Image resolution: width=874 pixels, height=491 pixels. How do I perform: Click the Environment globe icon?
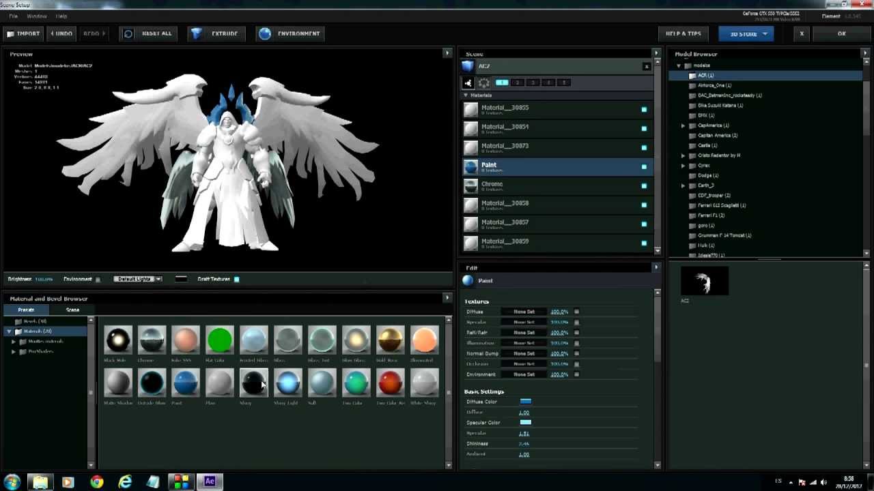tap(265, 33)
